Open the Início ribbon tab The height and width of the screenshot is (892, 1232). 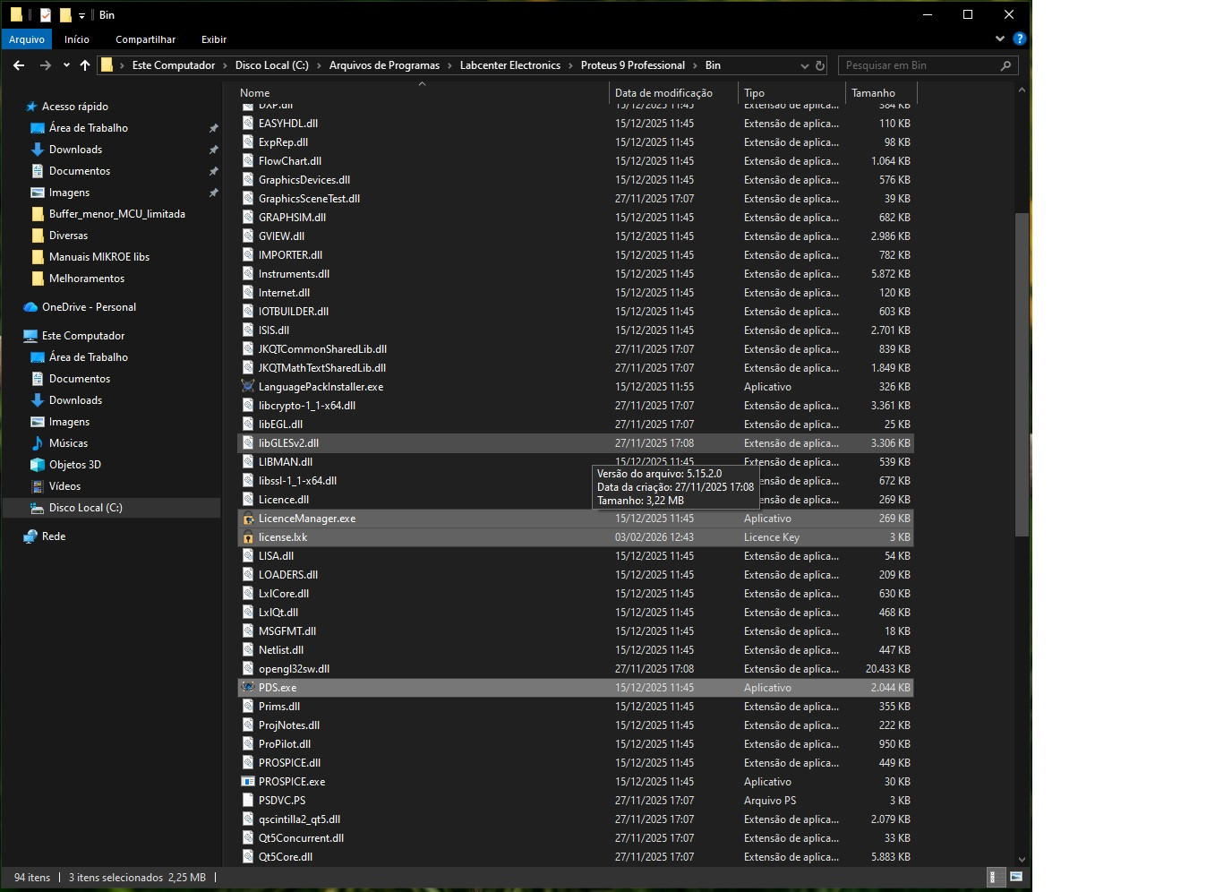[77, 39]
